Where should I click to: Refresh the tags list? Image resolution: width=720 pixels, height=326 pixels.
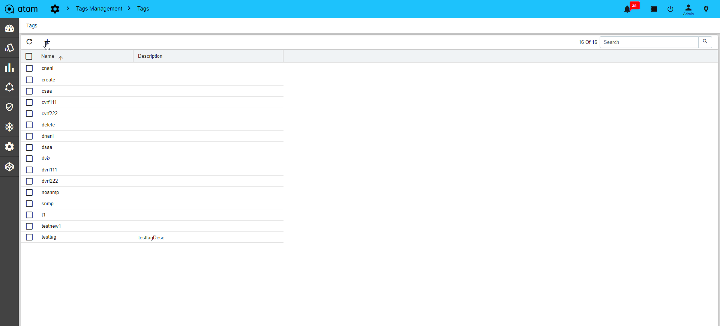[x=29, y=42]
